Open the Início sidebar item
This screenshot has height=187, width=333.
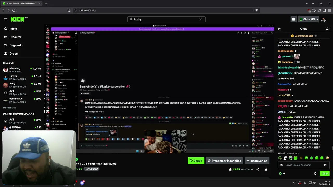click(x=22, y=29)
